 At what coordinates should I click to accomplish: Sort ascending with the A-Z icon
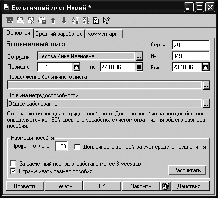(x=75, y=21)
